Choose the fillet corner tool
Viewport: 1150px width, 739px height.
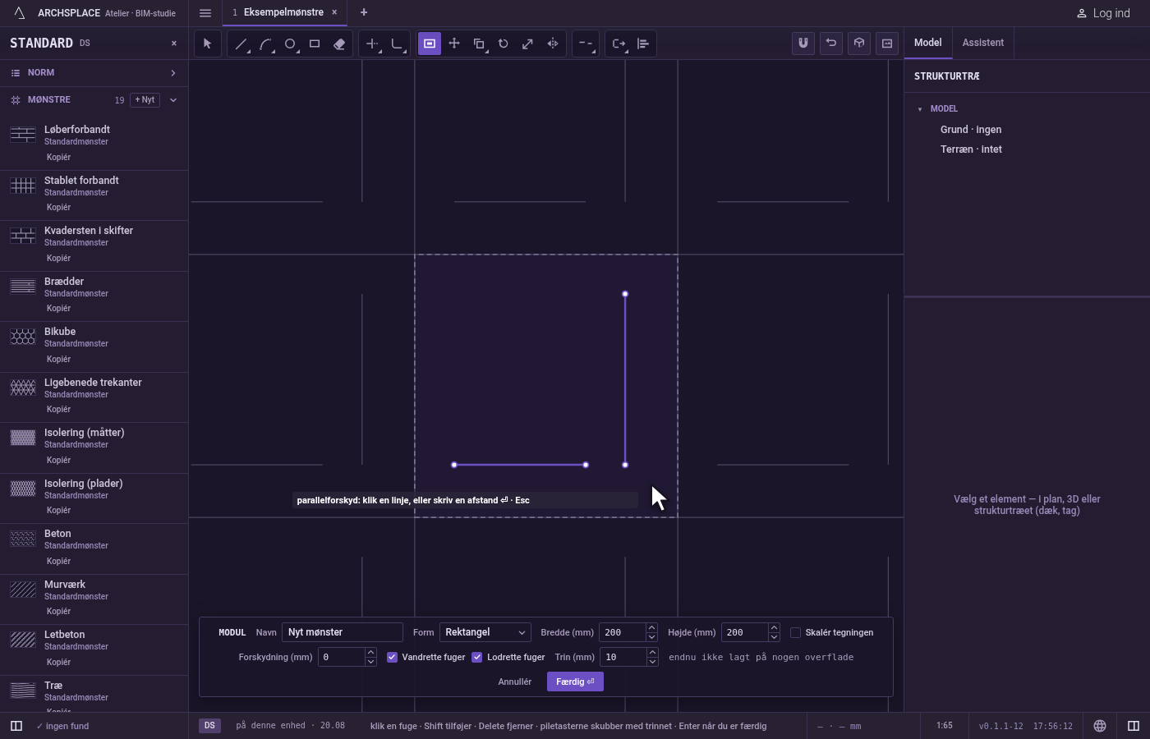pos(397,44)
